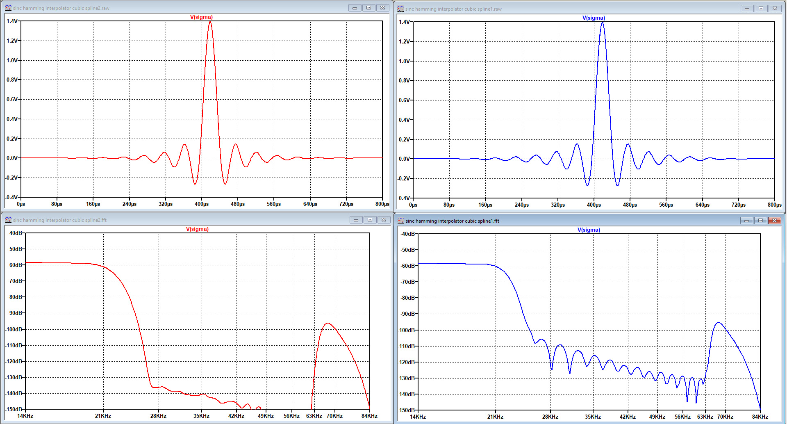Click the 14KHz frequency label in spline2.fft
787x424 pixels.
[25, 416]
